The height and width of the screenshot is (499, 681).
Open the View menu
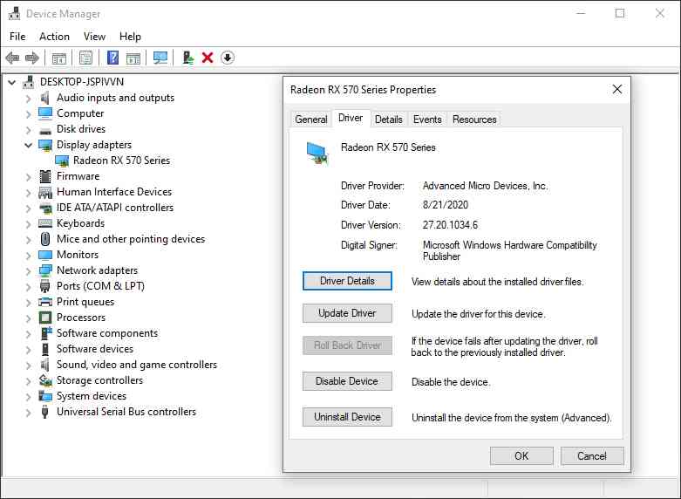pyautogui.click(x=94, y=37)
